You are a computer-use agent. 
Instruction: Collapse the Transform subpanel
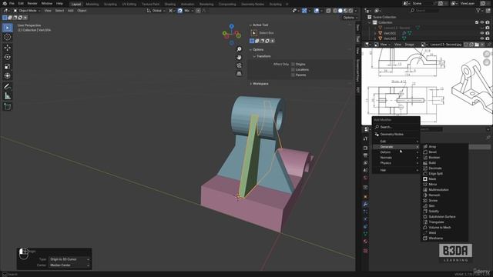pyautogui.click(x=254, y=56)
